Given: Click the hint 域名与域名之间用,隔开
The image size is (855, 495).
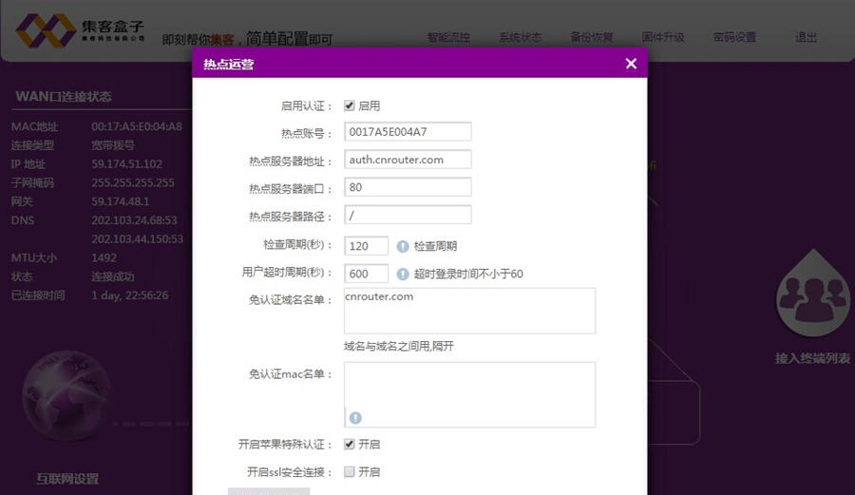Looking at the screenshot, I should click(399, 346).
